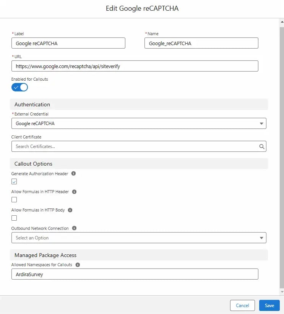Click info icon beside Outbound Network Connection
The image size is (284, 314).
tap(74, 228)
